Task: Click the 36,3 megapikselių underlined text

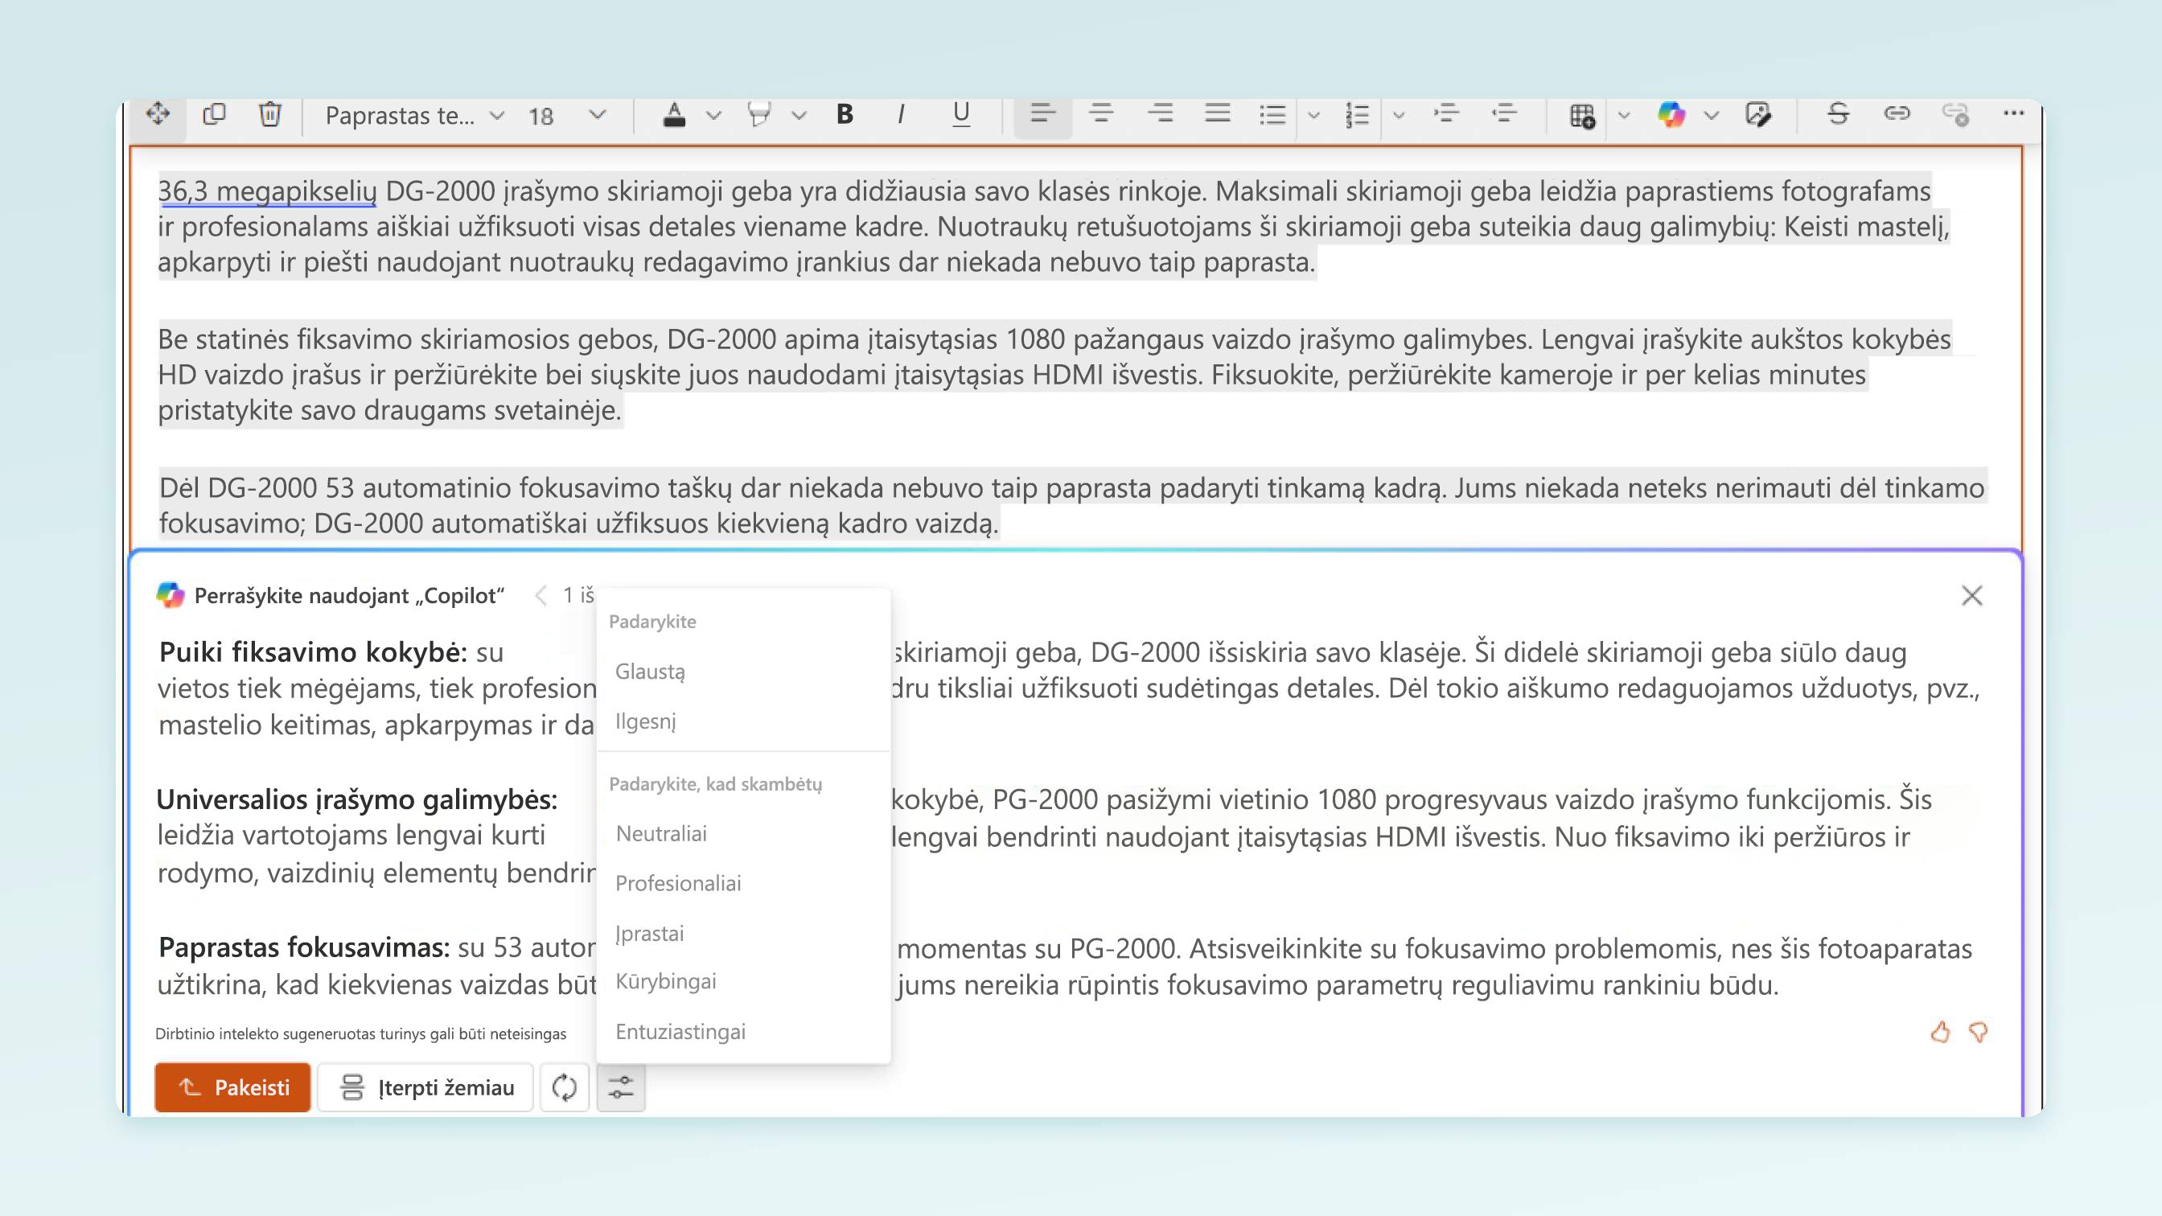Action: coord(268,191)
